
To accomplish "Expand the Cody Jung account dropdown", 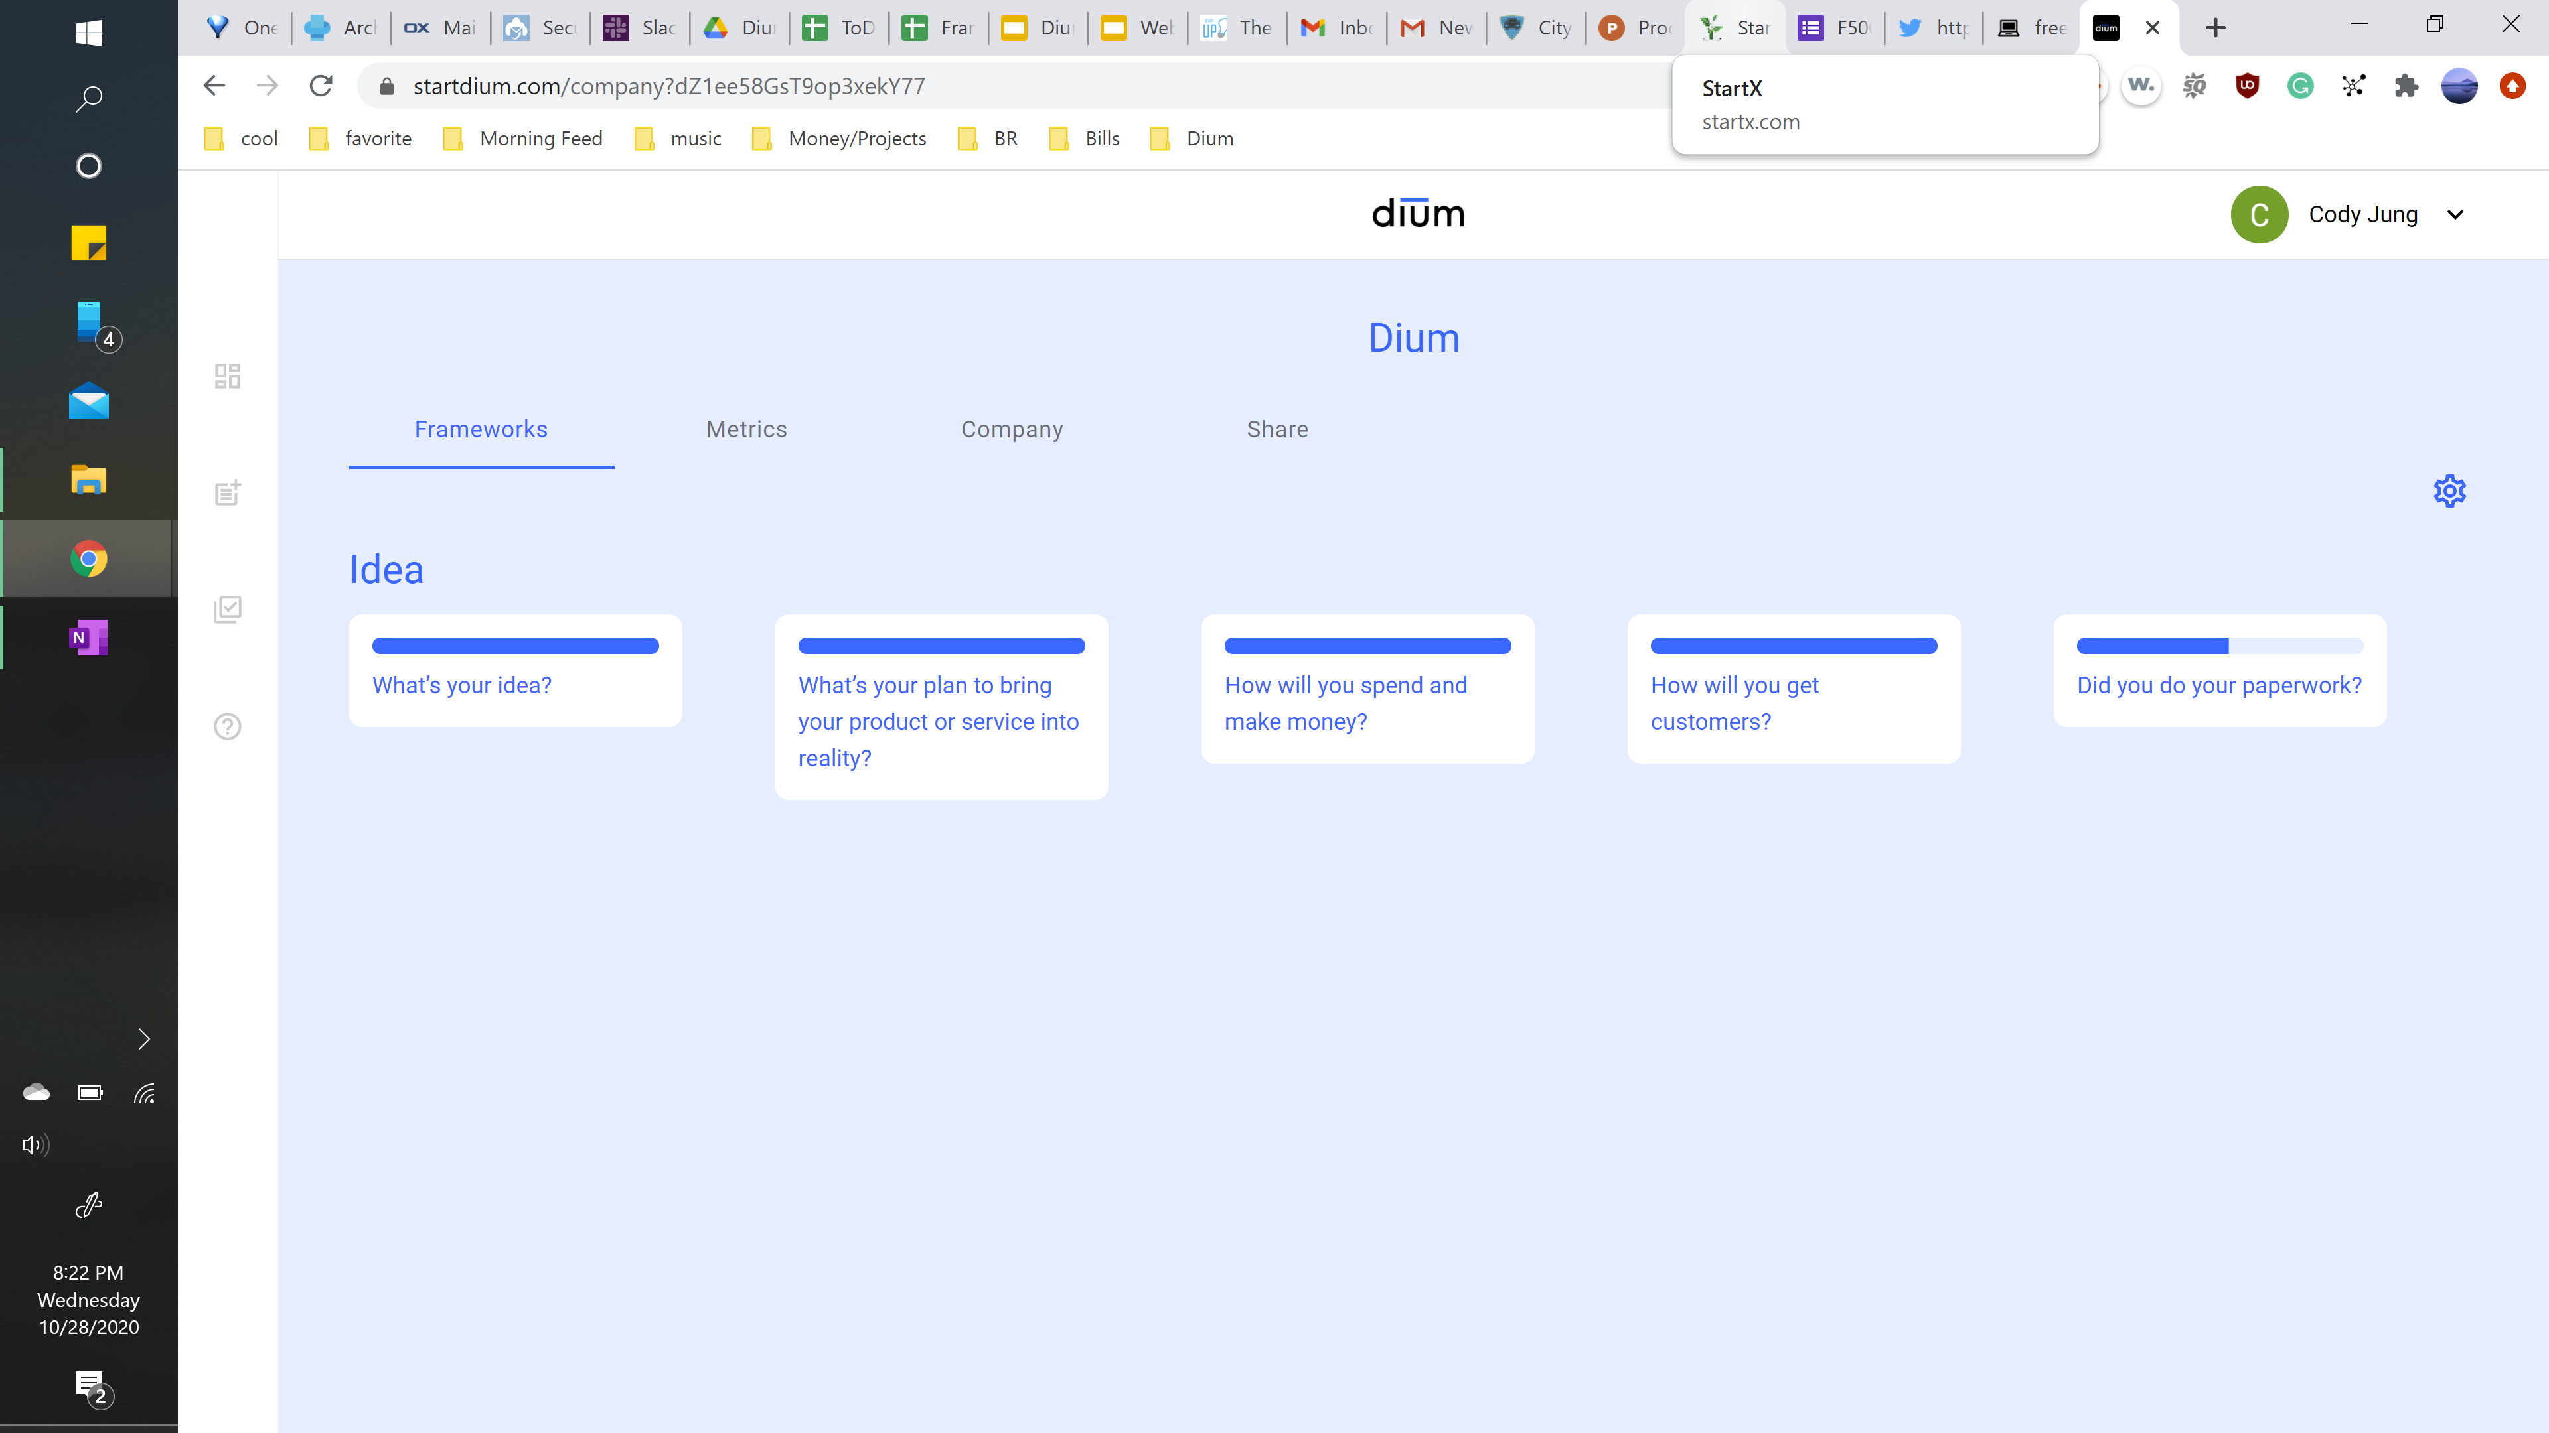I will pos(2454,214).
